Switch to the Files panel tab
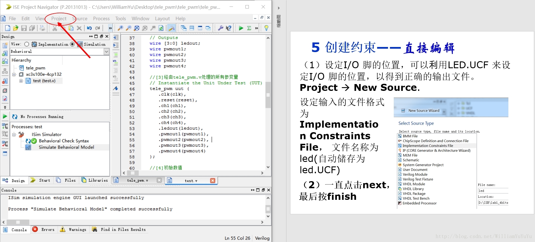Image resolution: width=535 pixels, height=242 pixels. 66,180
